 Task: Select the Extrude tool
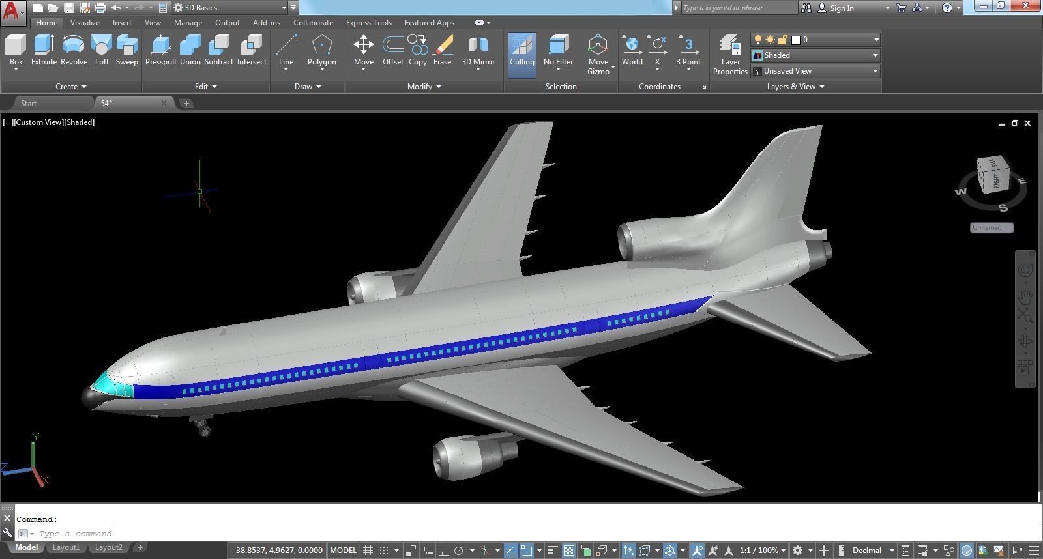pos(44,51)
